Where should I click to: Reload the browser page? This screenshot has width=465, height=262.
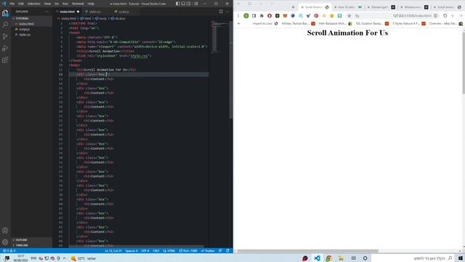445,15
